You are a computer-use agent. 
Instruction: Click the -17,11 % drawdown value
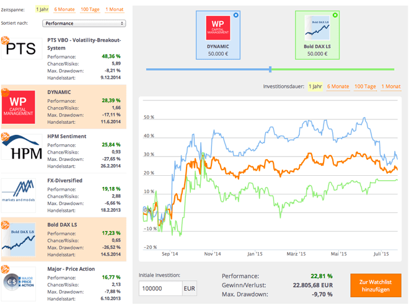[112, 115]
